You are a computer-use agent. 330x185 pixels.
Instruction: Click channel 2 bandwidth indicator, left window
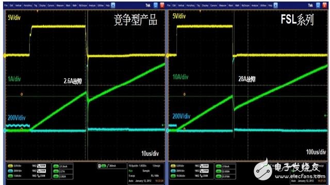pos(41,171)
